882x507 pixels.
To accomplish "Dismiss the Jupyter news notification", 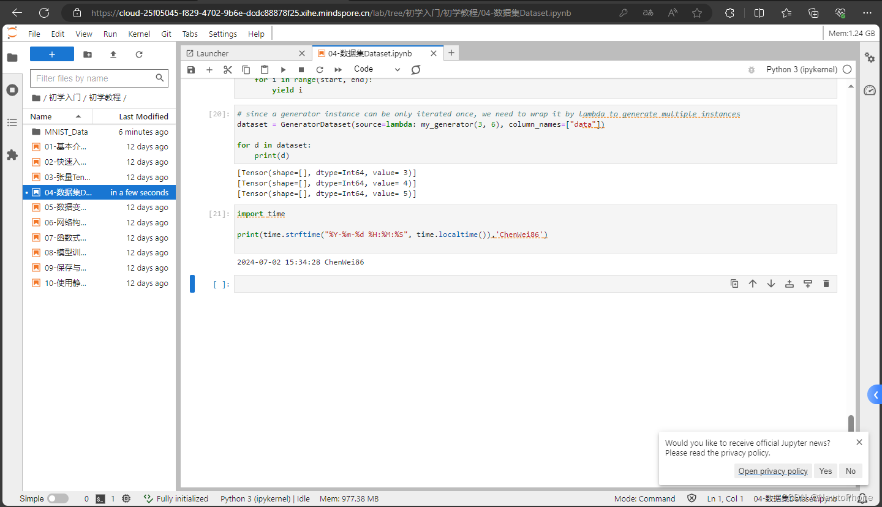I will [x=859, y=442].
